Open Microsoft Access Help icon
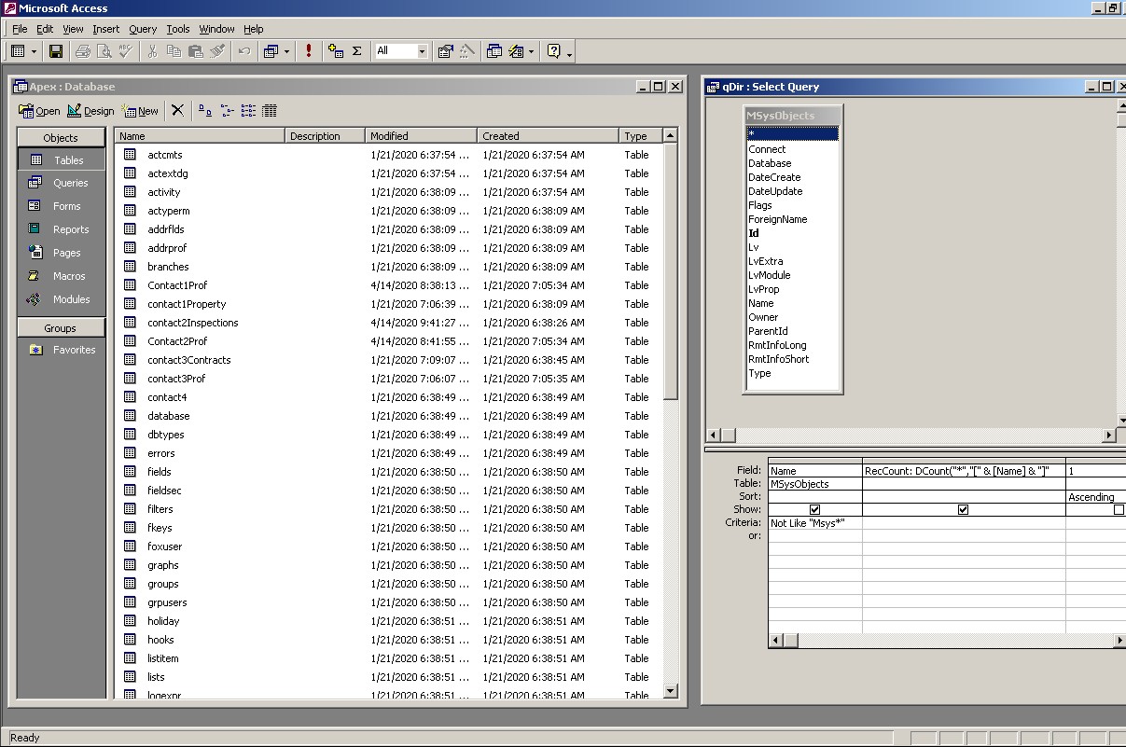The height and width of the screenshot is (747, 1126). point(553,51)
